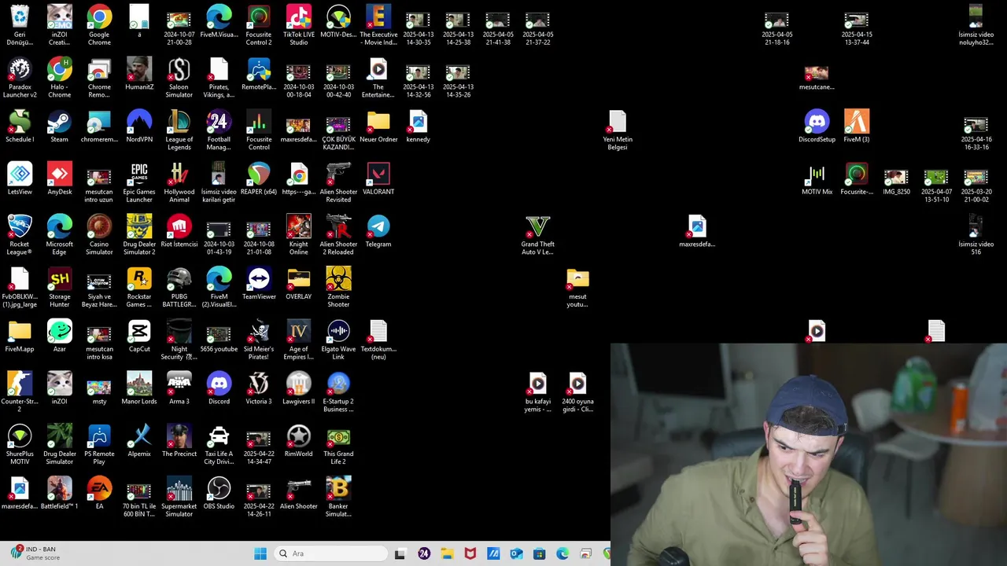The width and height of the screenshot is (1007, 566).
Task: Launch Steam from the desktop
Action: click(x=59, y=126)
